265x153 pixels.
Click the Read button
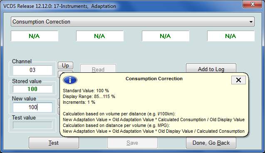pyautogui.click(x=98, y=69)
